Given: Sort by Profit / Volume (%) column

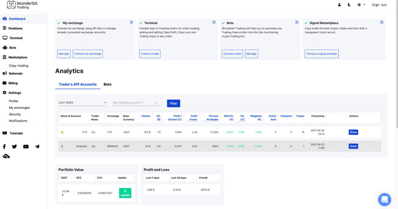Looking at the screenshot, I should [x=175, y=118].
